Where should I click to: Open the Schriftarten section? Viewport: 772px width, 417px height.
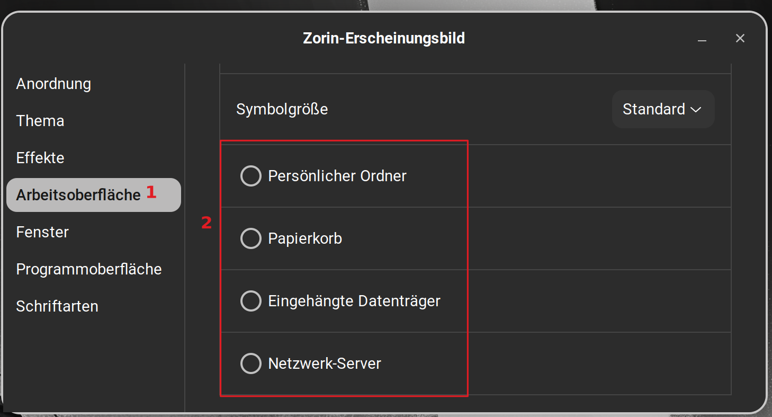pyautogui.click(x=57, y=306)
